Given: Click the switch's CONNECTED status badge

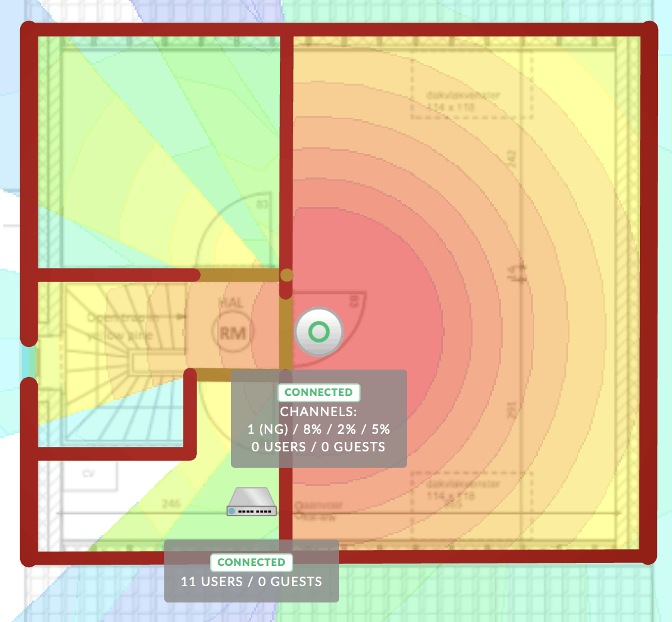Looking at the screenshot, I should 251,562.
